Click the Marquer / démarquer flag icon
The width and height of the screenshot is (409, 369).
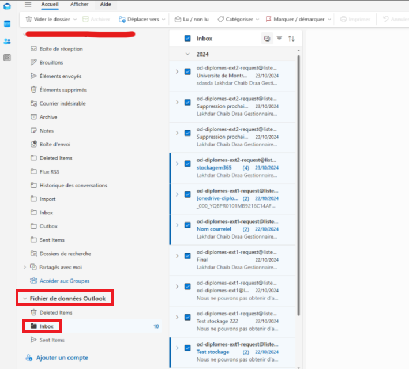point(268,19)
